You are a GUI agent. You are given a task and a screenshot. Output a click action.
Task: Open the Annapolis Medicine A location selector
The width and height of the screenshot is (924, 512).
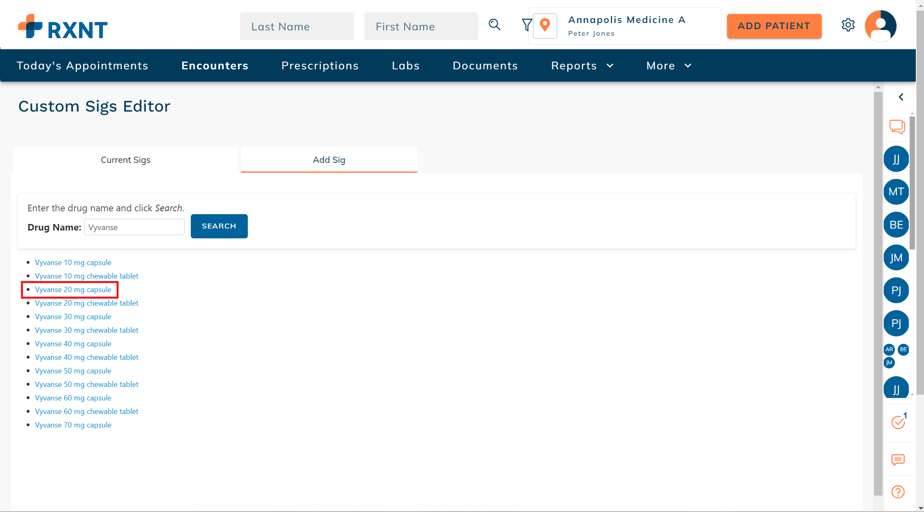click(624, 26)
